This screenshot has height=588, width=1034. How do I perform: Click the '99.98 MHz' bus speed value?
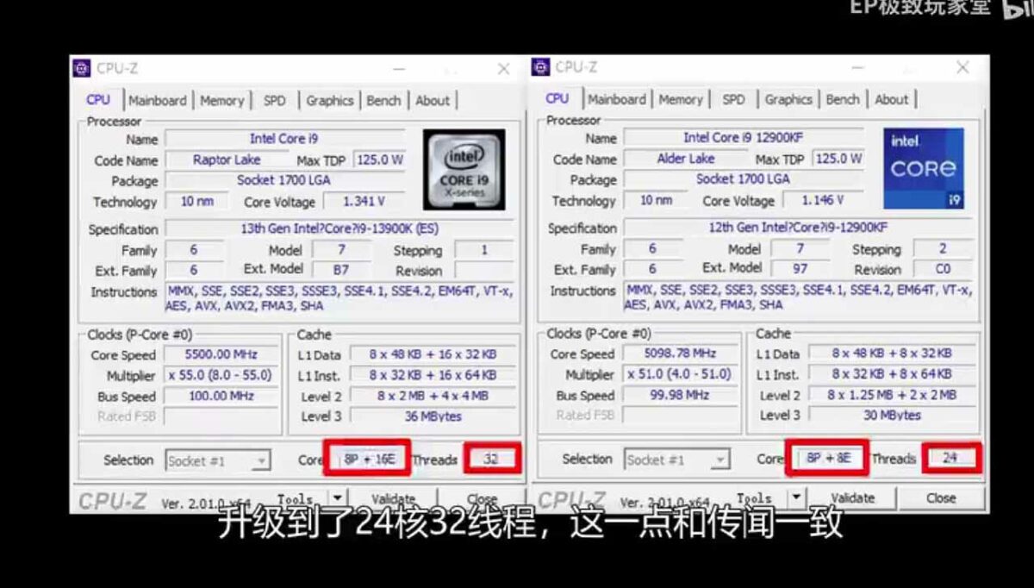[x=680, y=396]
